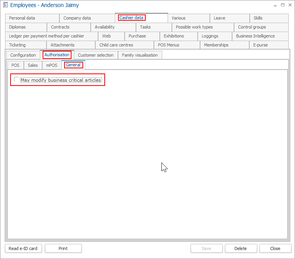Open the Memberships tab
Screen dimensions: 295x259
216,45
